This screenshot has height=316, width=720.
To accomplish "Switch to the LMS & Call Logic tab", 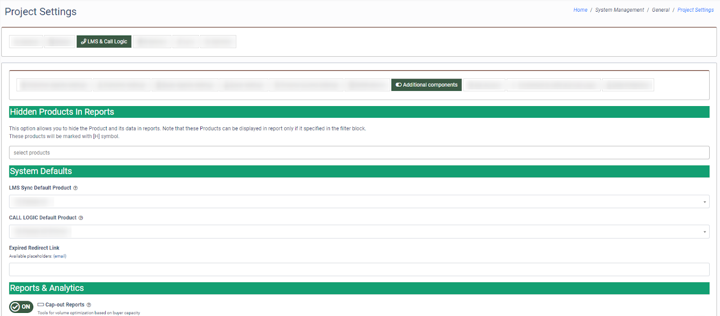I will tap(104, 41).
